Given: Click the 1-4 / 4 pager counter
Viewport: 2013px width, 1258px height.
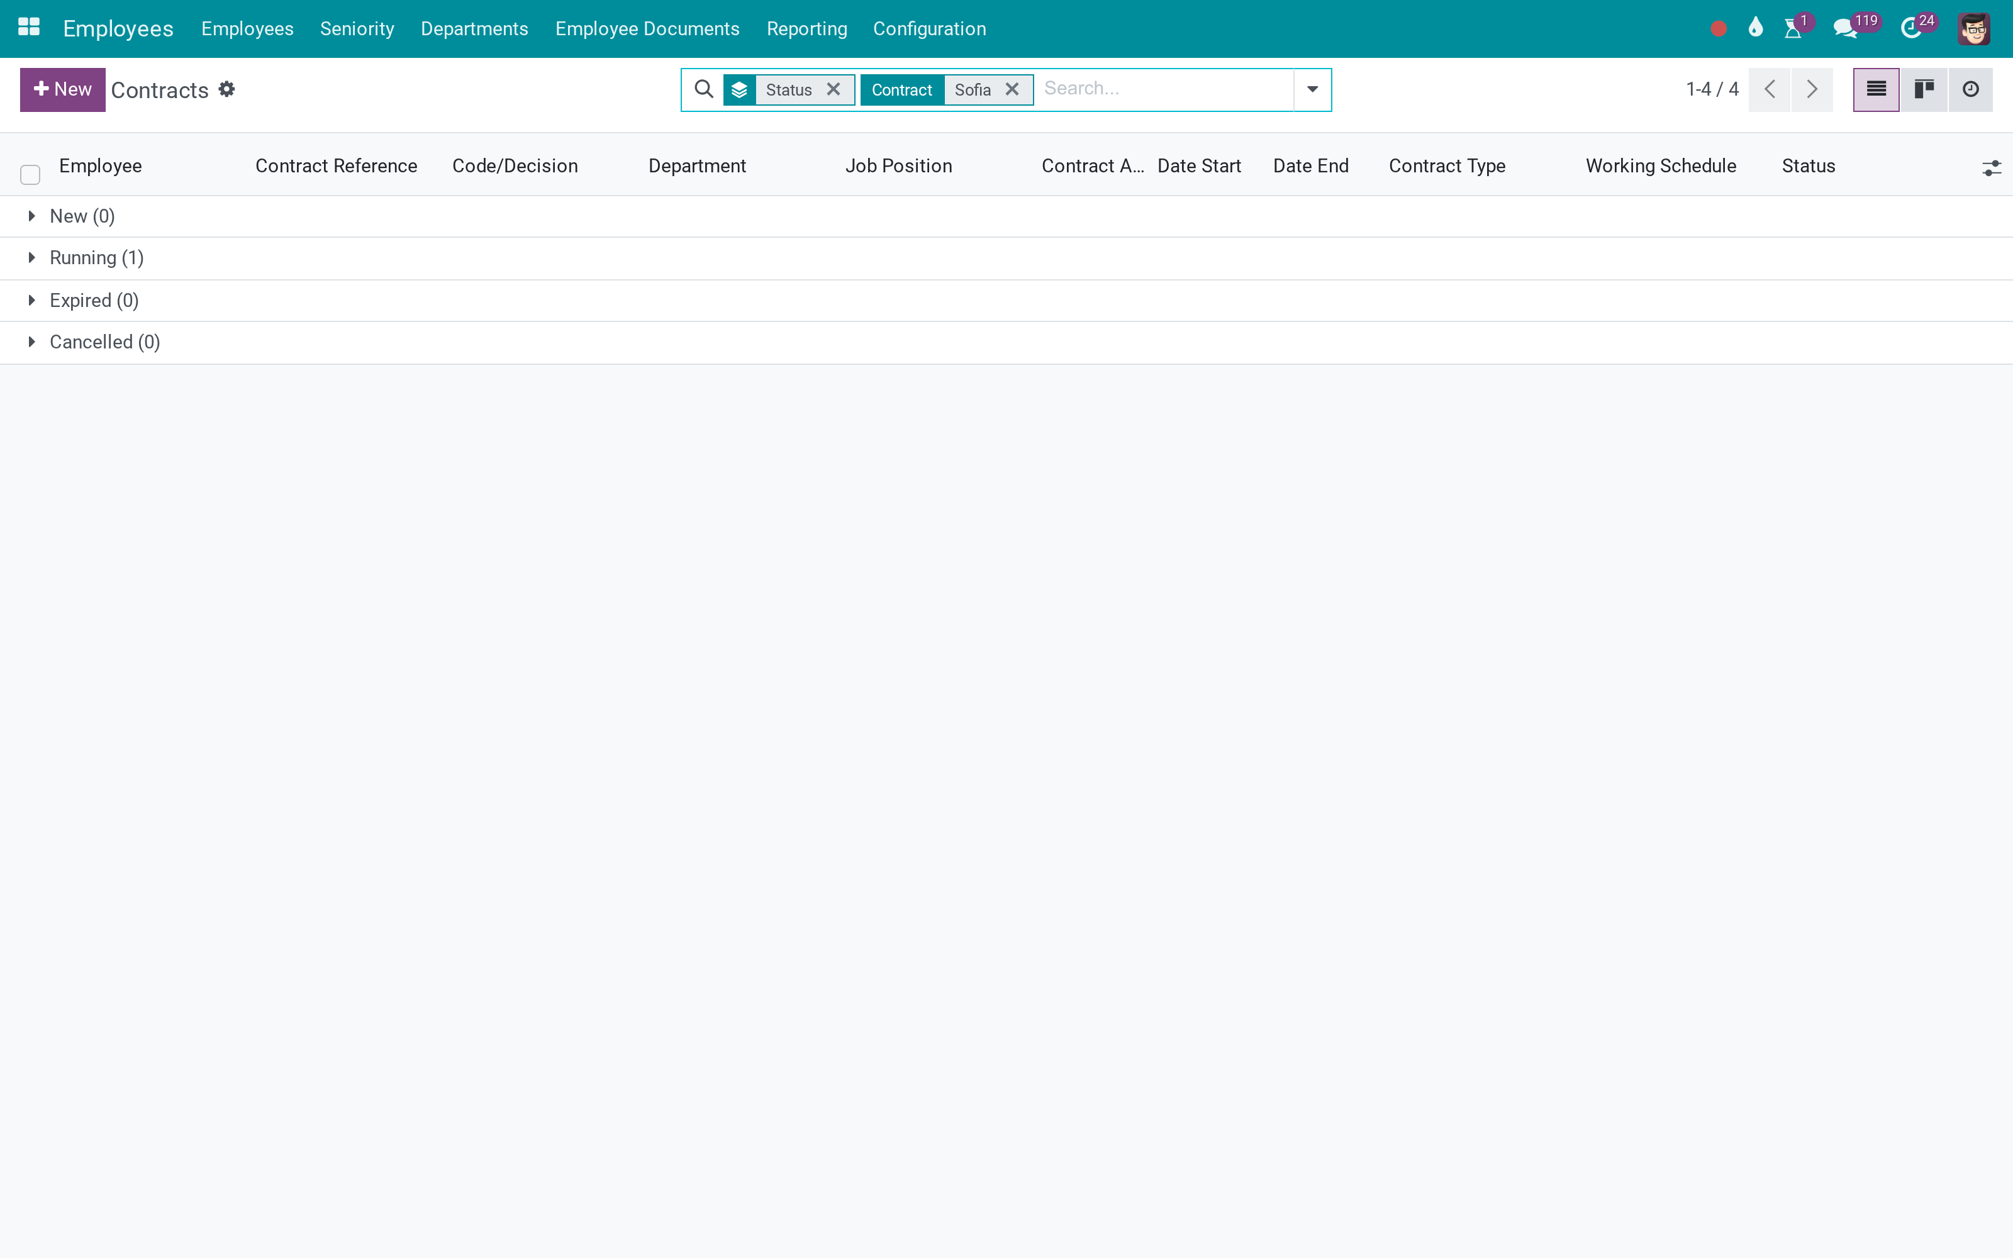Looking at the screenshot, I should 1712,89.
